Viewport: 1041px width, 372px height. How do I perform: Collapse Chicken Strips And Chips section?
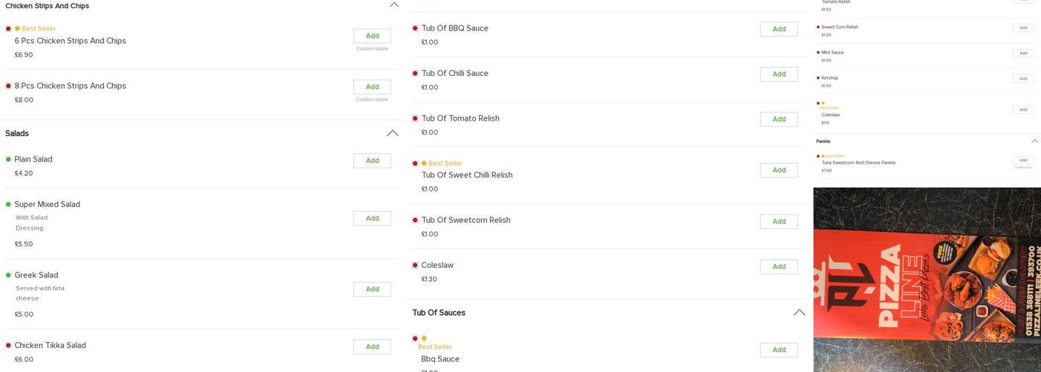(394, 5)
